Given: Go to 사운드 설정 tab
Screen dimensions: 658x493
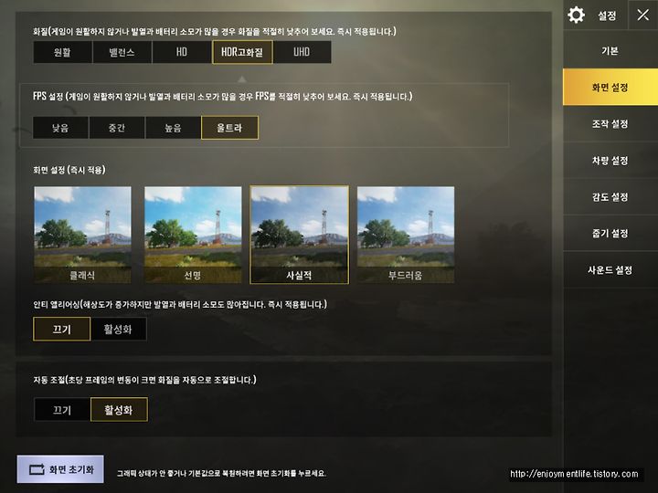Looking at the screenshot, I should pyautogui.click(x=610, y=269).
